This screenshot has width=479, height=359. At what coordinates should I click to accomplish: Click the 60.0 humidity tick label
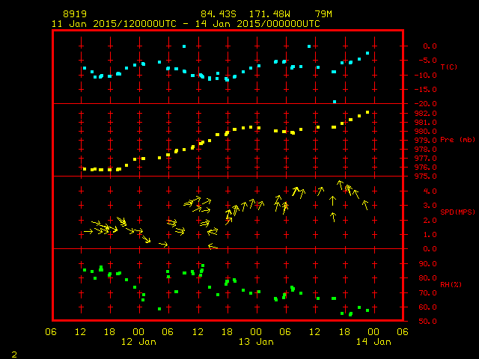pyautogui.click(x=427, y=307)
